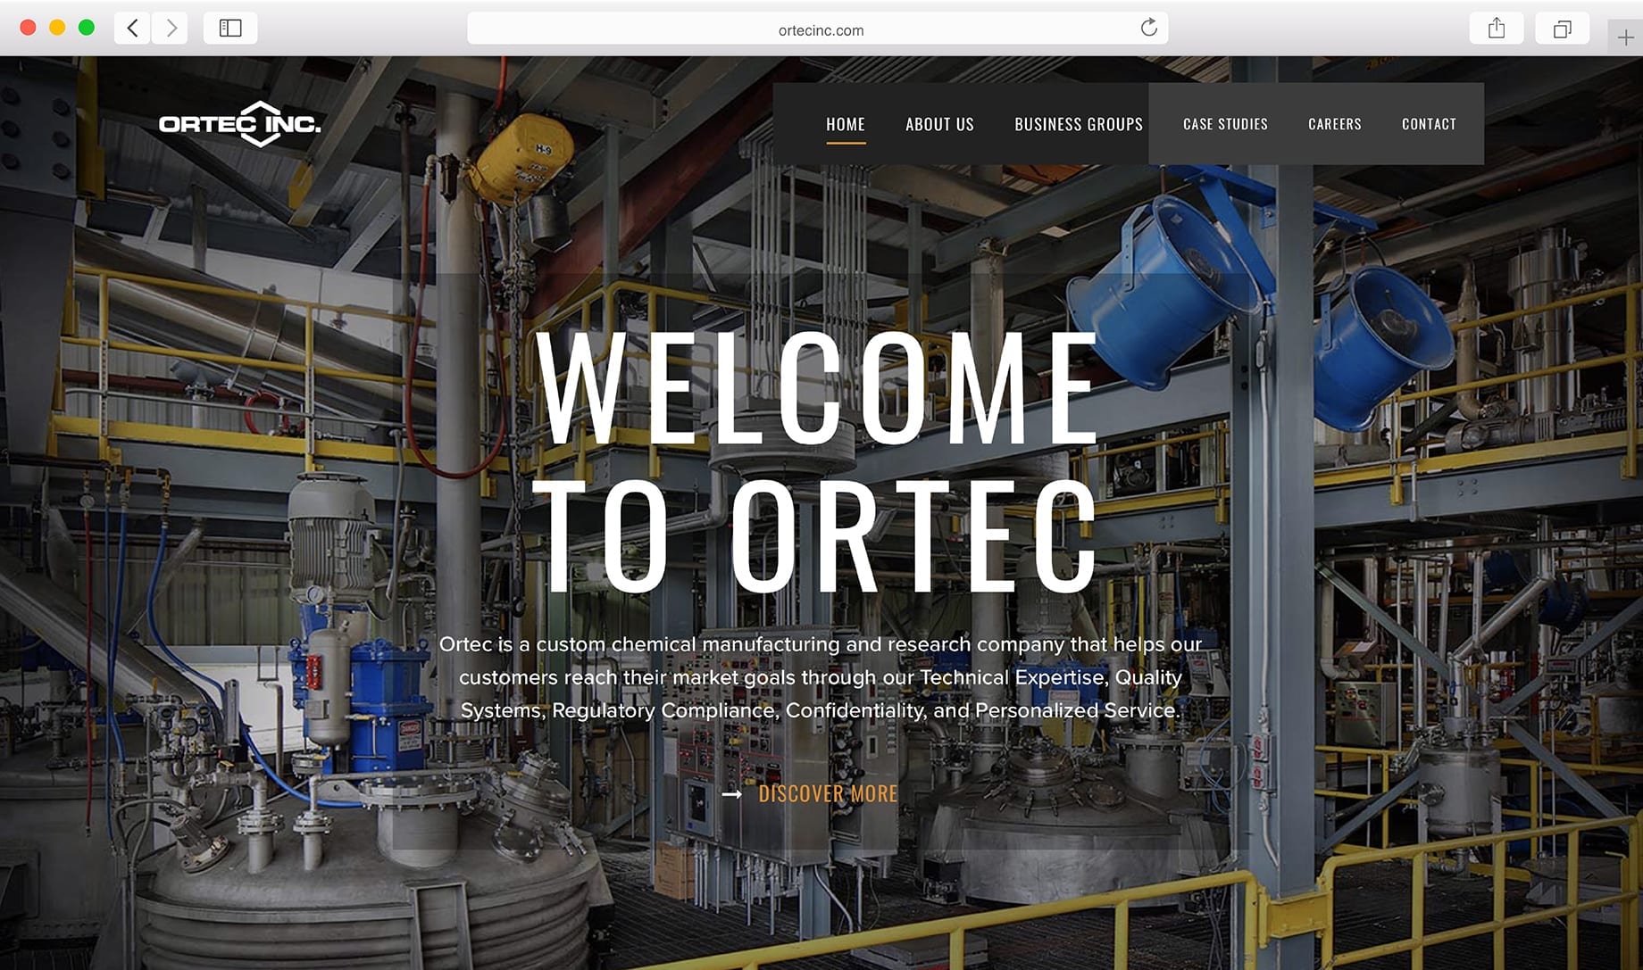1643x970 pixels.
Task: Click the Discover More link
Action: pos(828,793)
